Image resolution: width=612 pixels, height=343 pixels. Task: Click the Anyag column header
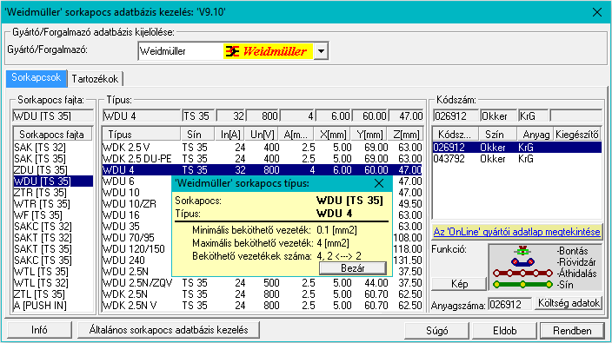coord(535,135)
